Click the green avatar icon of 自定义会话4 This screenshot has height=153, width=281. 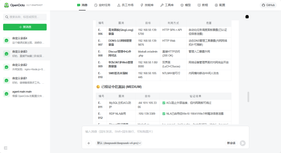pos(7,40)
